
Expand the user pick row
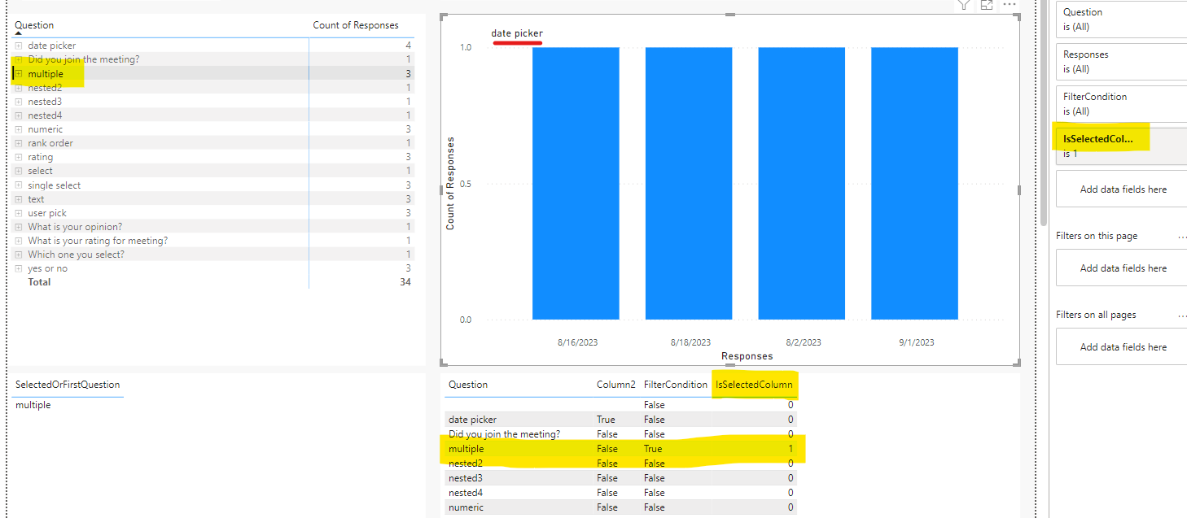click(19, 213)
